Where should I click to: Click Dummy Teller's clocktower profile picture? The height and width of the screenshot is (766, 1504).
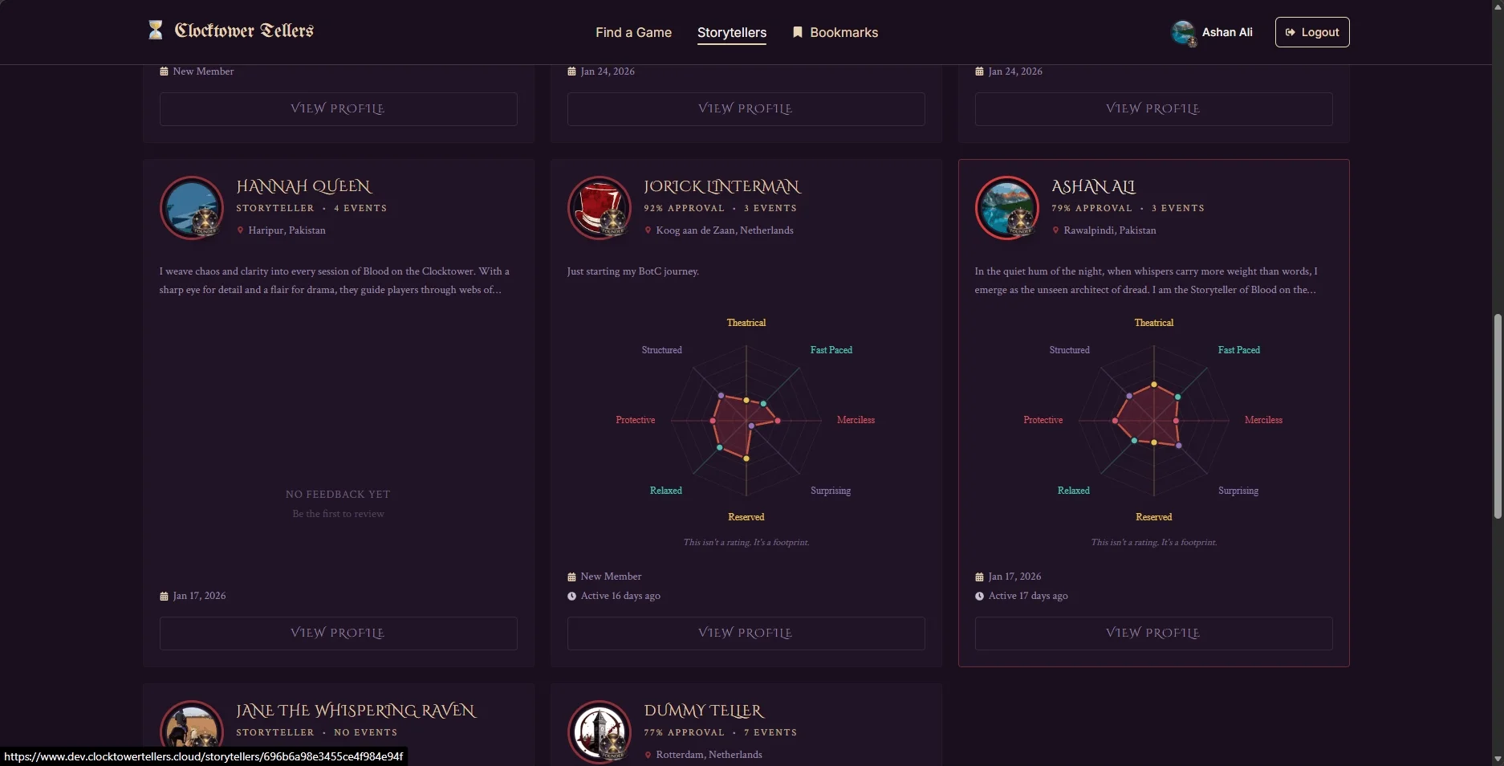point(599,731)
